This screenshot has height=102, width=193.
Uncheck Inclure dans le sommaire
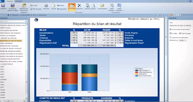(170, 29)
